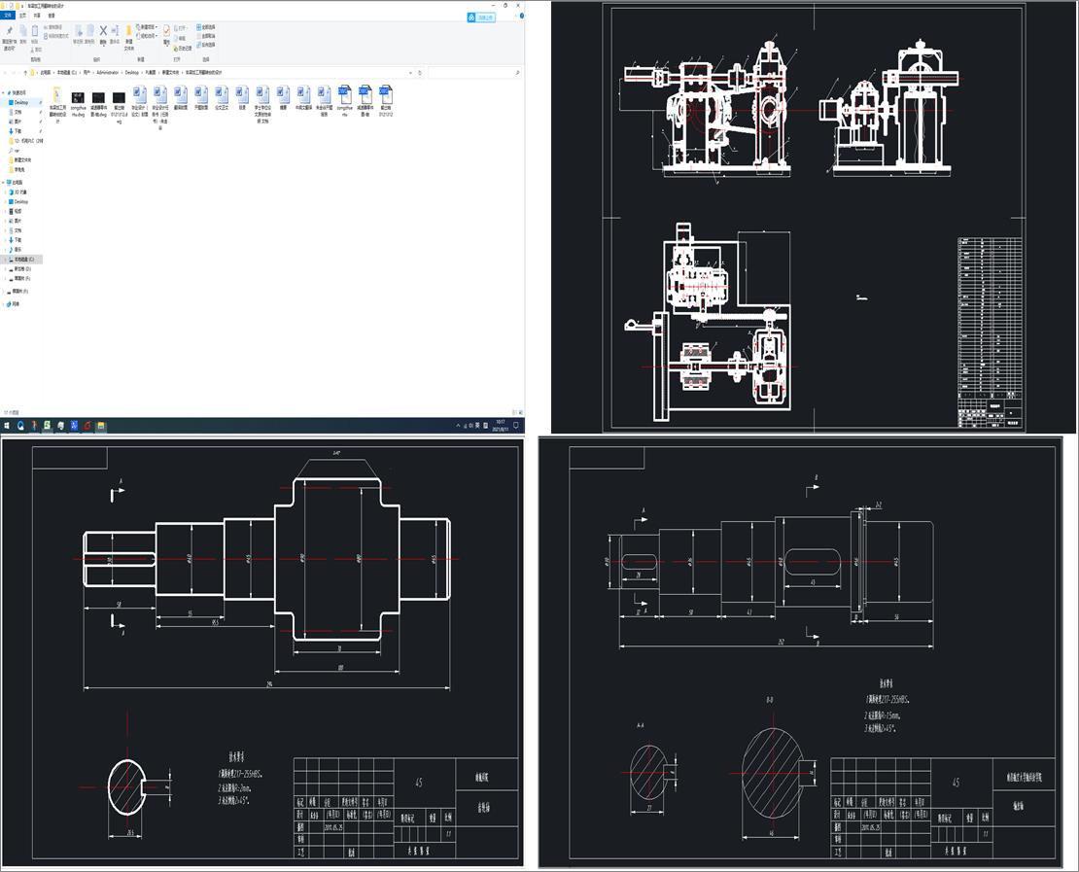Click the New Folder icon in ribbon
The height and width of the screenshot is (872, 1079).
tap(129, 32)
